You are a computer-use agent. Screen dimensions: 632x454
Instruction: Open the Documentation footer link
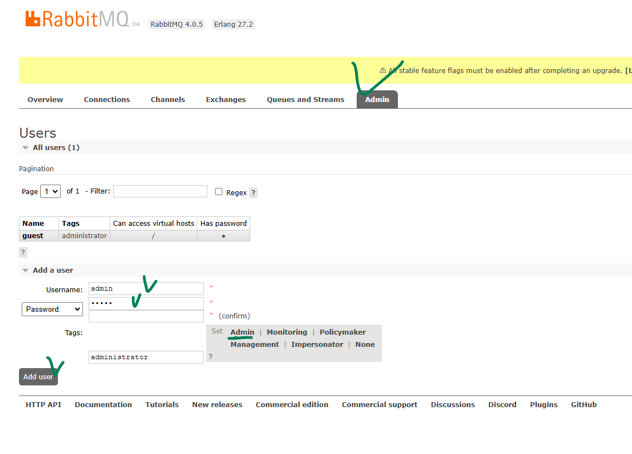[x=103, y=404]
